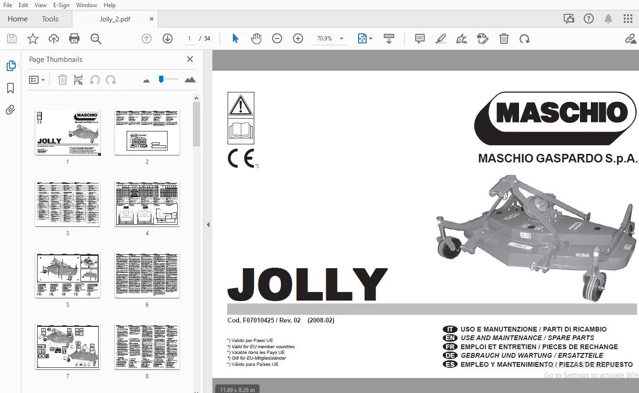Open the share/send for comments icon
639x393 pixels.
tap(569, 19)
